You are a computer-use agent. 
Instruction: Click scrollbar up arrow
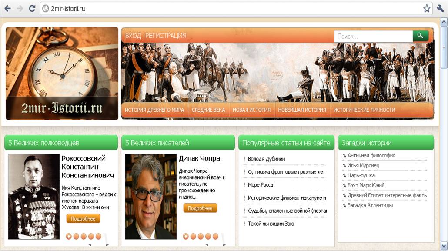(x=444, y=22)
